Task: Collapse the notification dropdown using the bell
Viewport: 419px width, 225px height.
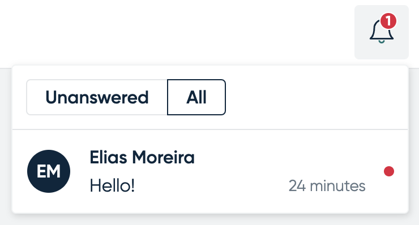Action: point(381,32)
